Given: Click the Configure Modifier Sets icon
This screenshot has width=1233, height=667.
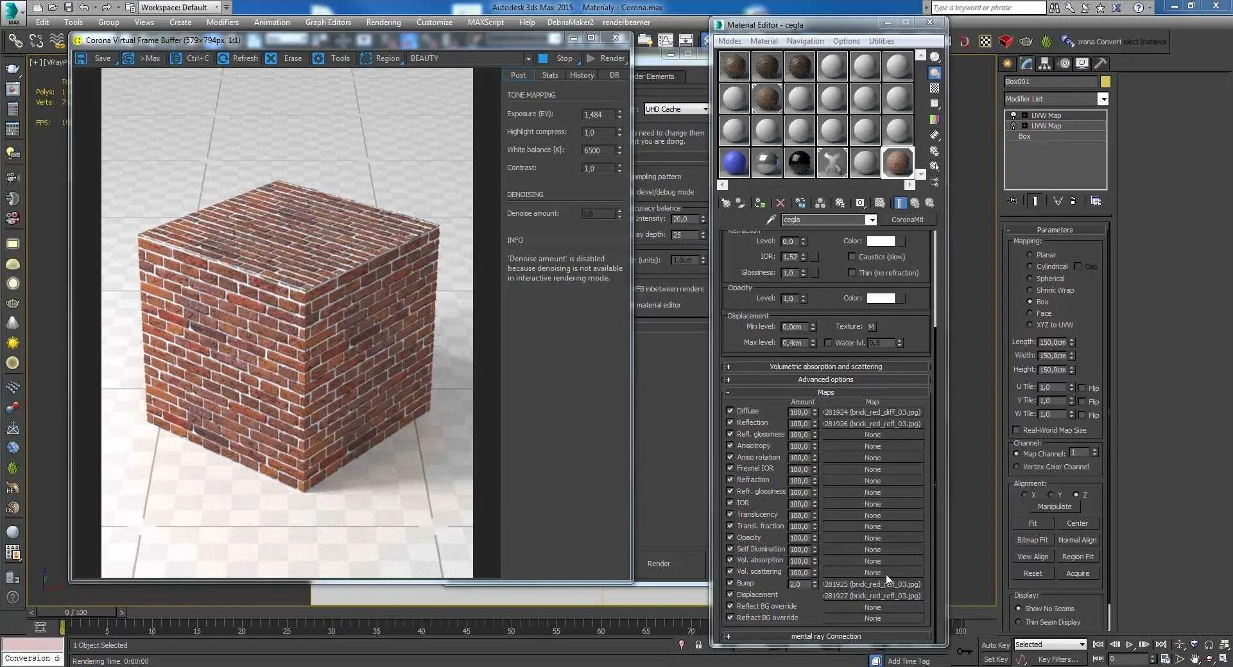Looking at the screenshot, I should coord(1096,201).
